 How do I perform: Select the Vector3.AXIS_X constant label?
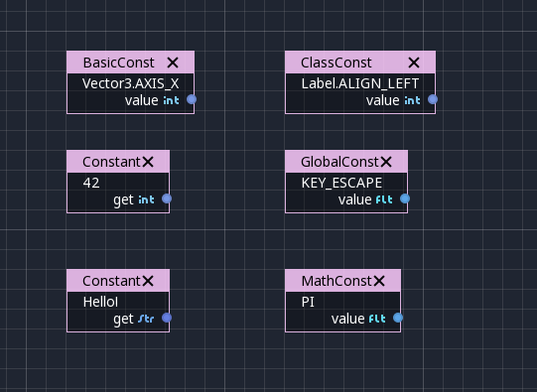(x=130, y=84)
